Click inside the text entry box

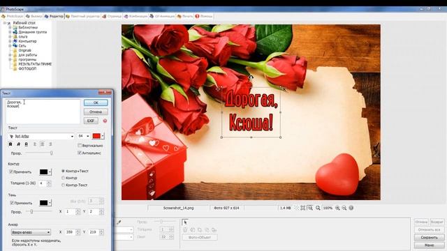point(43,112)
